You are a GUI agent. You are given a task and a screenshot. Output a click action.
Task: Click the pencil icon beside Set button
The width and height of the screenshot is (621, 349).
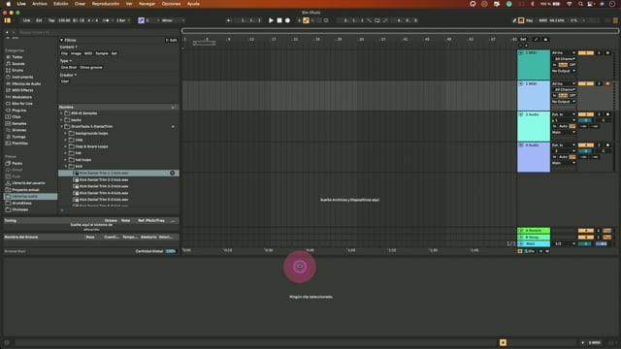536,39
